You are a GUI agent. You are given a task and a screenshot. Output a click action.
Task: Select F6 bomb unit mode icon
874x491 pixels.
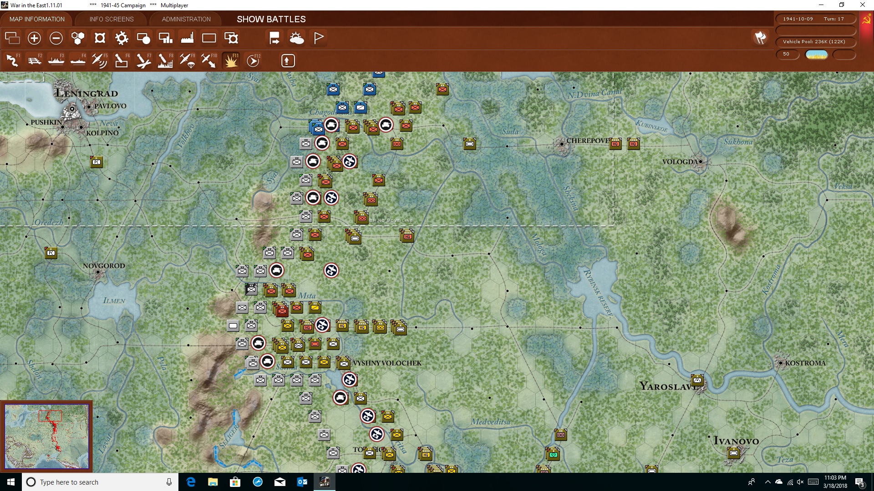(x=122, y=60)
